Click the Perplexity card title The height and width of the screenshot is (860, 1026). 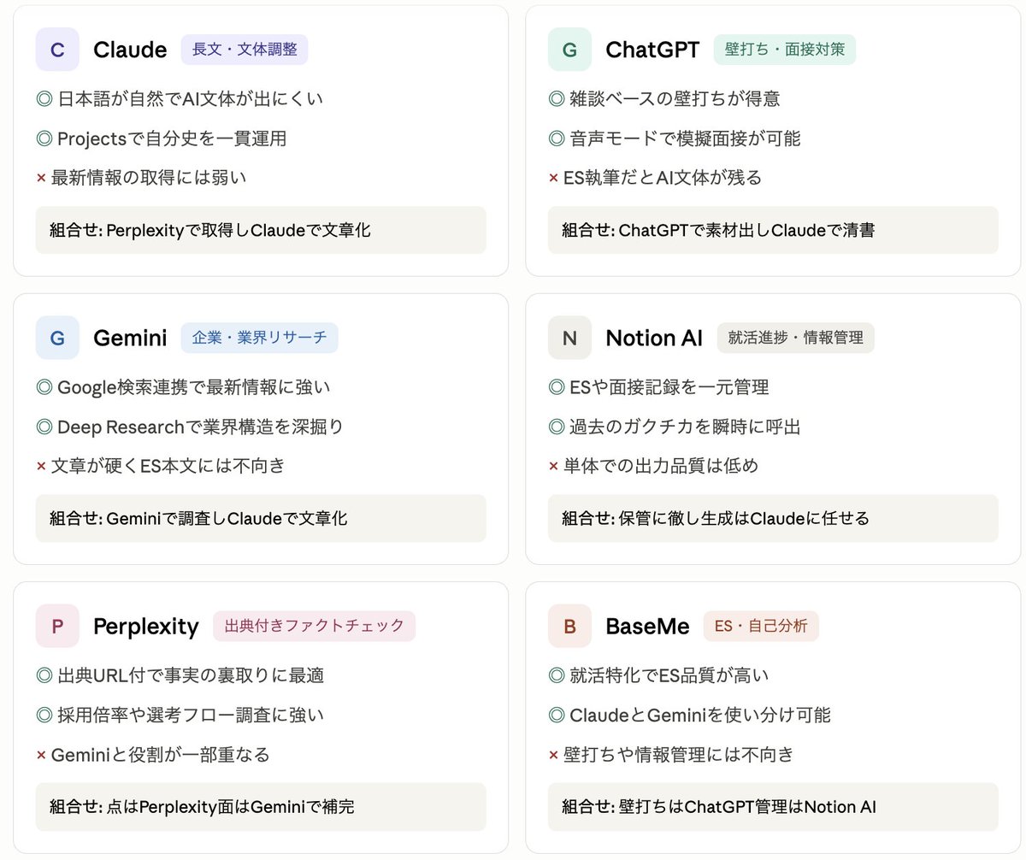click(146, 626)
